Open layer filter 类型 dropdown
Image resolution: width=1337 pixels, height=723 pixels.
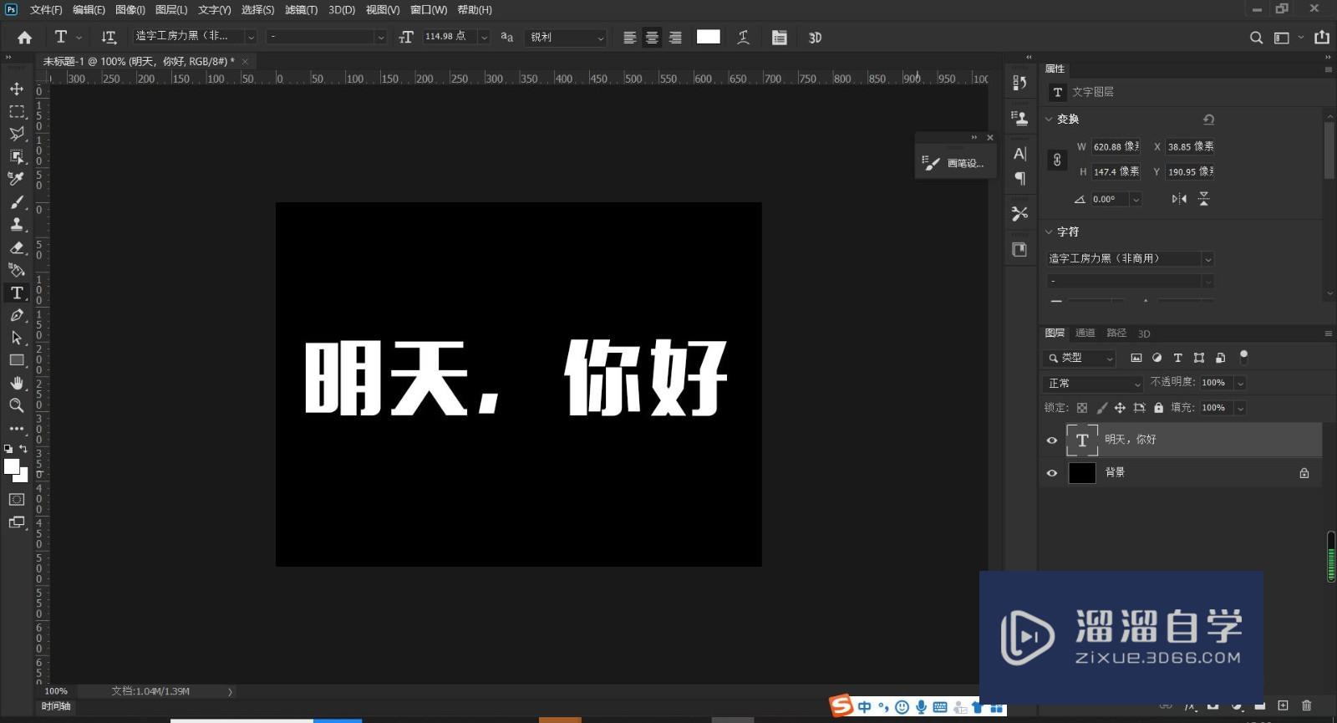[1079, 358]
